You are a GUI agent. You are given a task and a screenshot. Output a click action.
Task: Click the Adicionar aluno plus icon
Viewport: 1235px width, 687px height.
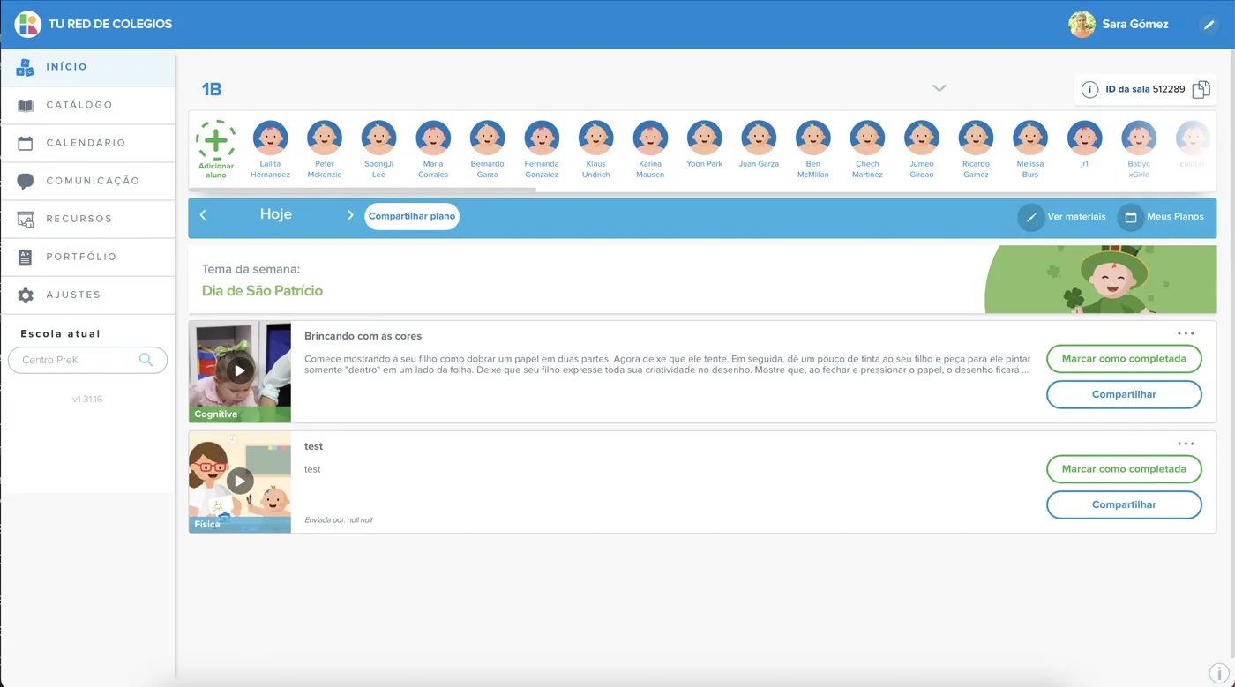pos(215,140)
